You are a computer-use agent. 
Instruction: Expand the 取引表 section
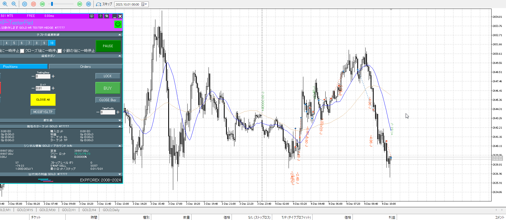coord(120,120)
